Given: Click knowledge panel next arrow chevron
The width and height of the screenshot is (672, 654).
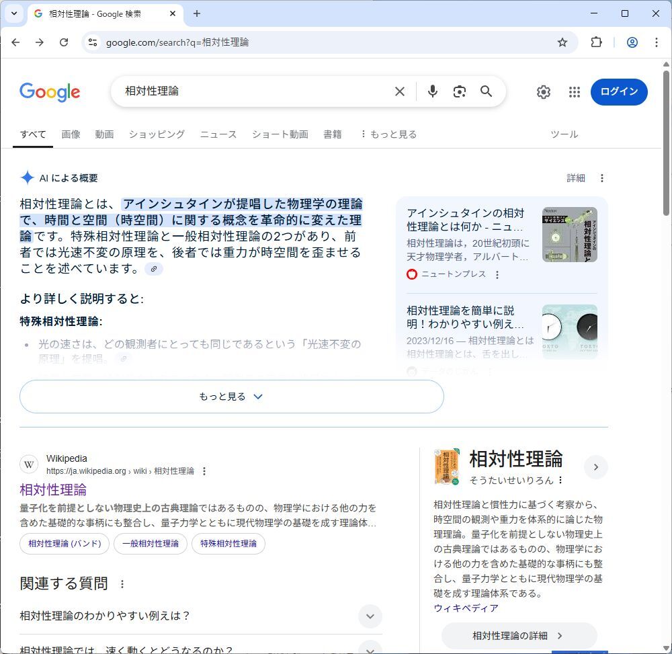Looking at the screenshot, I should click(595, 467).
